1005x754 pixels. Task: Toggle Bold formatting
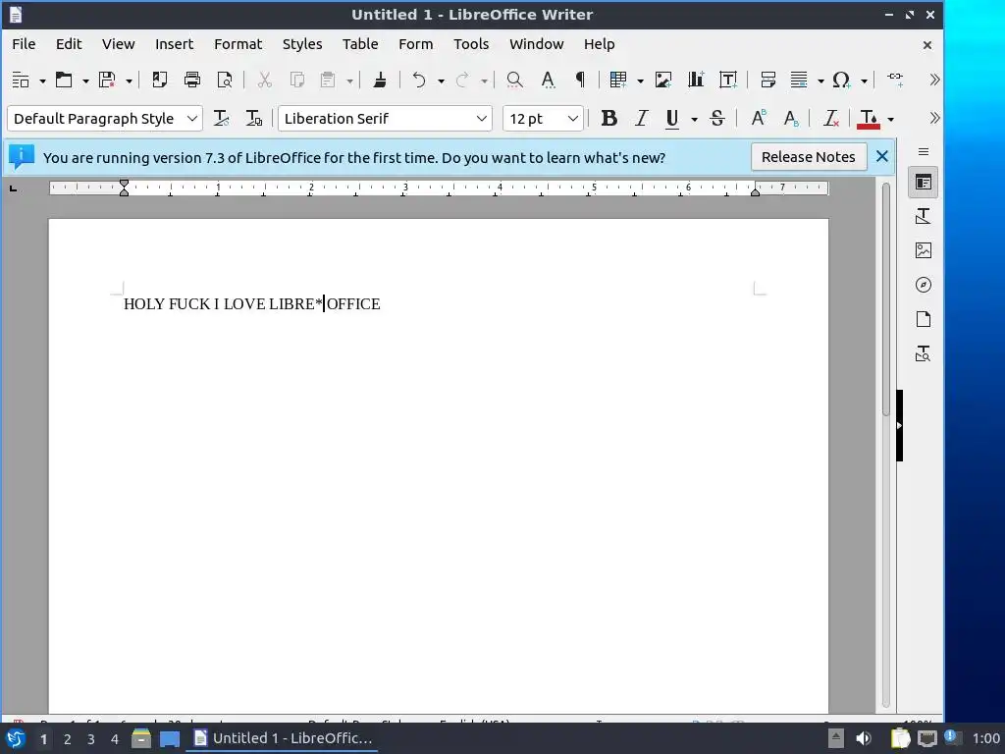[608, 118]
